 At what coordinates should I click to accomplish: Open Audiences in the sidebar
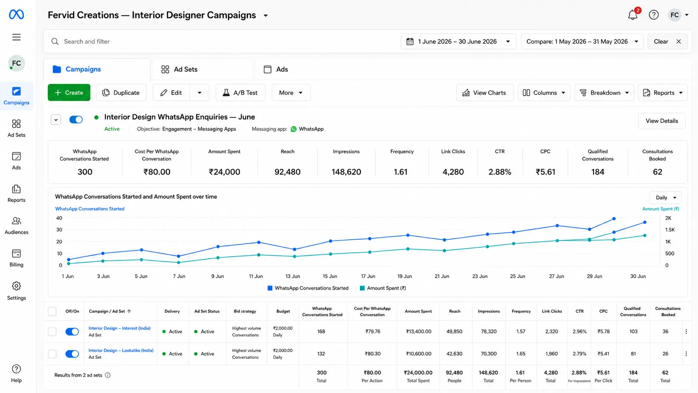click(16, 226)
